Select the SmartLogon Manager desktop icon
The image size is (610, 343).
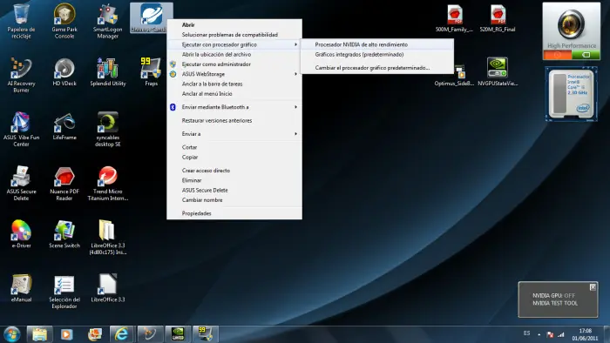tap(108, 22)
